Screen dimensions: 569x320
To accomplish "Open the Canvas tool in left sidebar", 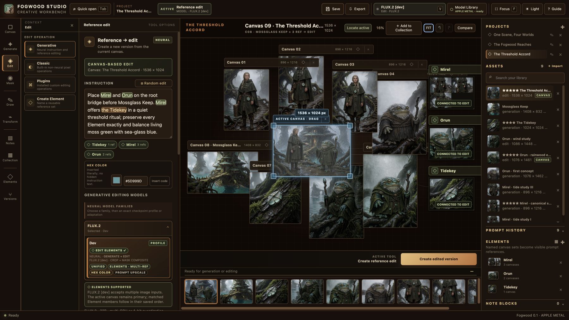I will pyautogui.click(x=10, y=29).
